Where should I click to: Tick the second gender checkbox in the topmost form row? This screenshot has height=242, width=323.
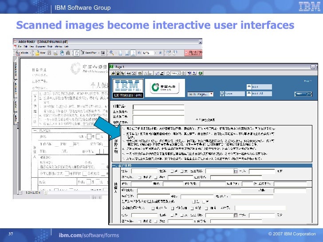[x=182, y=171]
